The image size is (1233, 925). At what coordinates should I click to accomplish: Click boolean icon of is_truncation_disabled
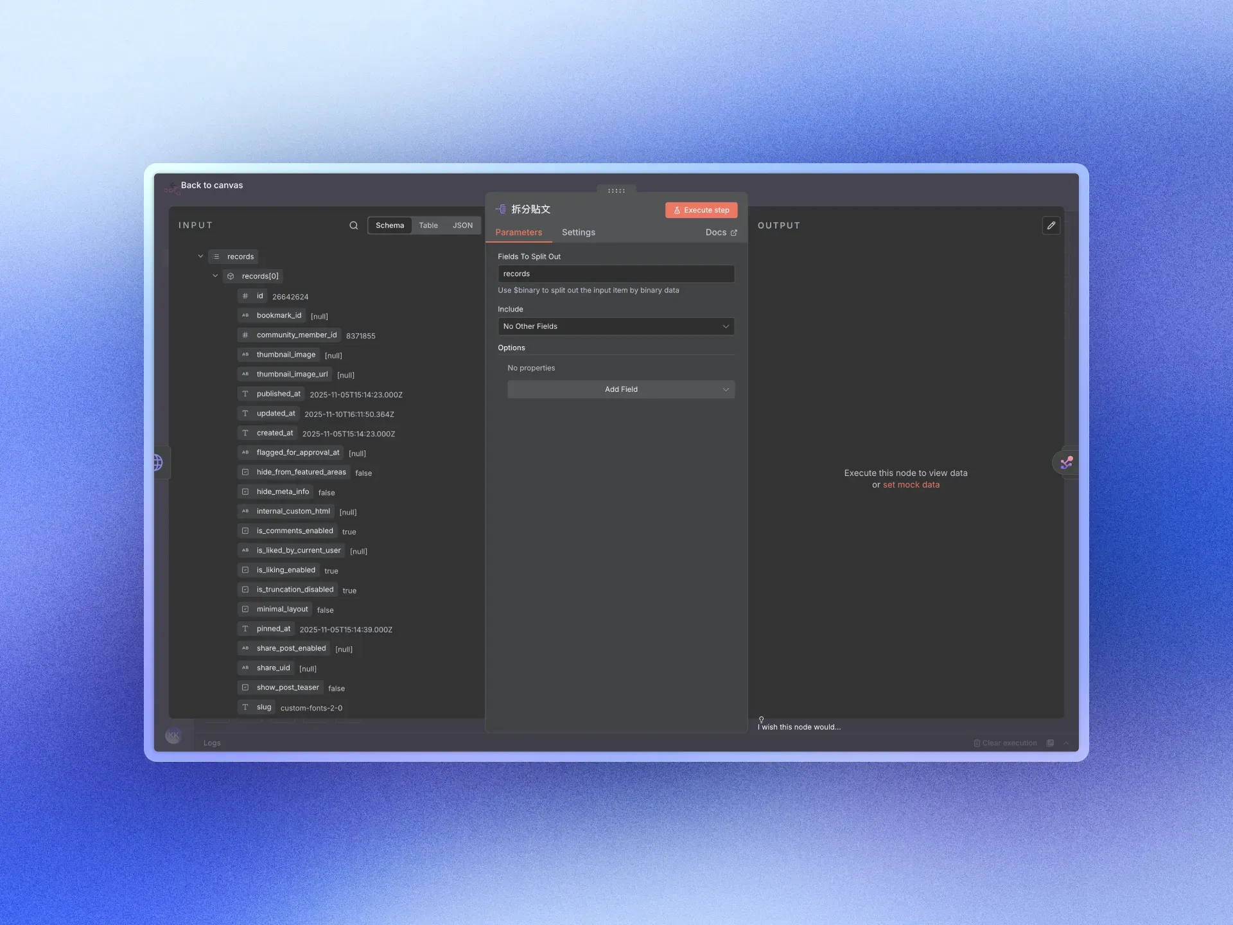tap(245, 590)
